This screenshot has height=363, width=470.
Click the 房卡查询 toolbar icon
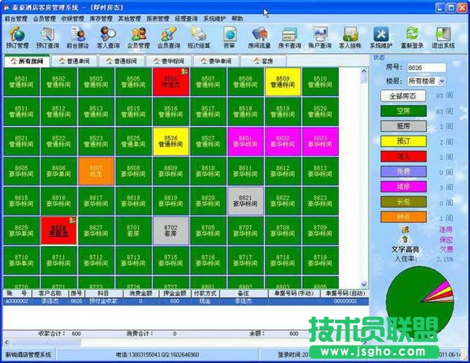coord(290,37)
